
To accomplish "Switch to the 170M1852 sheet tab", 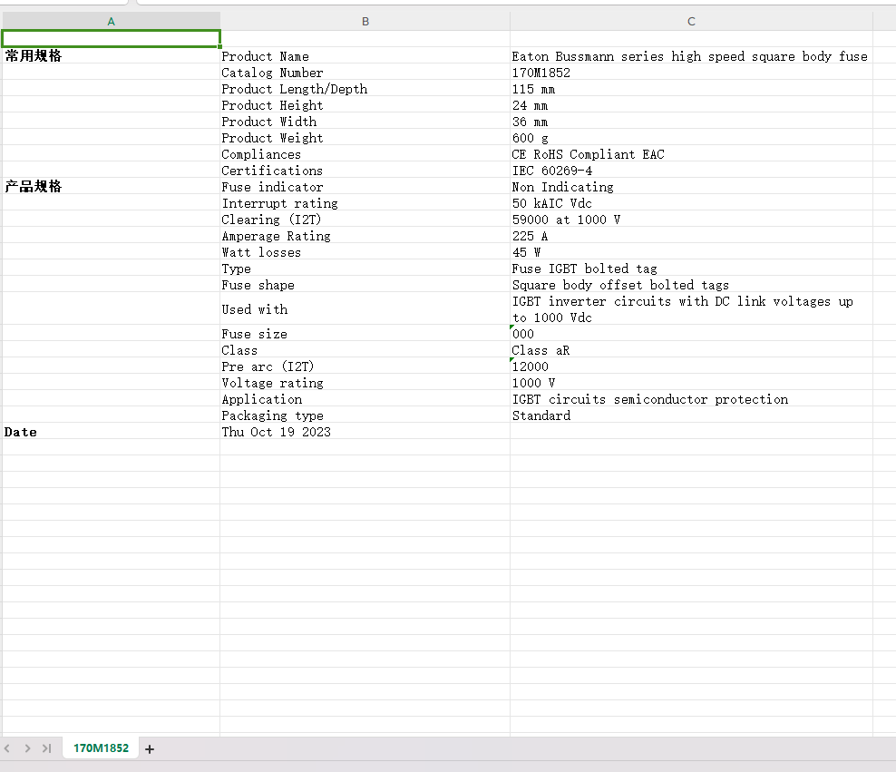I will 101,748.
